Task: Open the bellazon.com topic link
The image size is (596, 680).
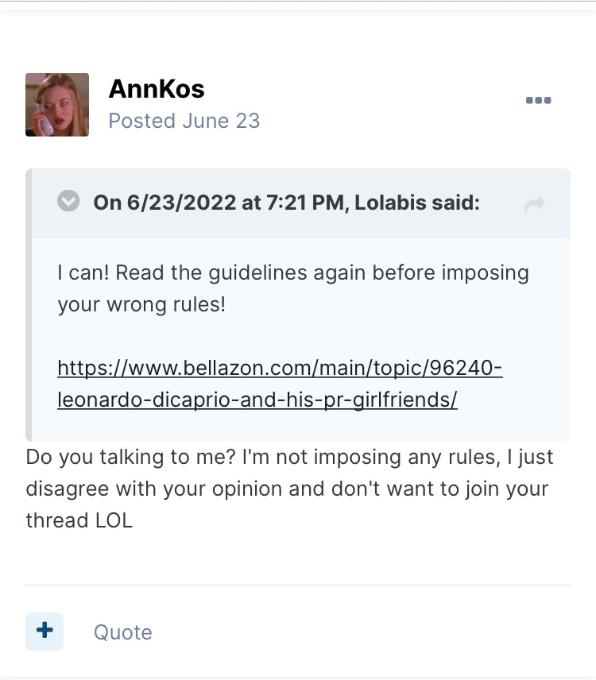Action: point(280,369)
